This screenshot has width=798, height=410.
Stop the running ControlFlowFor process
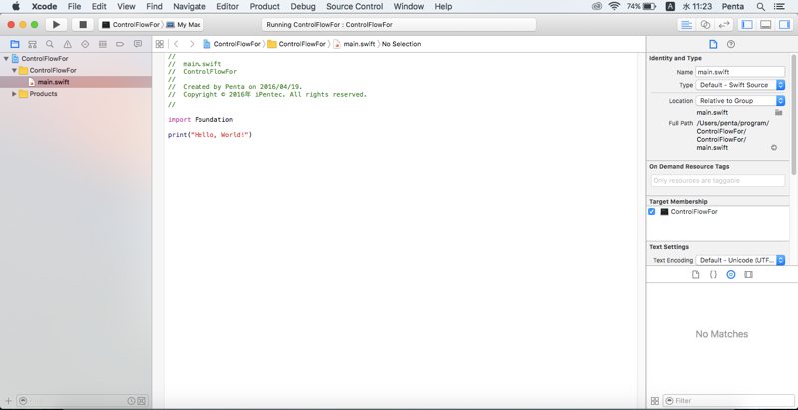tap(83, 24)
